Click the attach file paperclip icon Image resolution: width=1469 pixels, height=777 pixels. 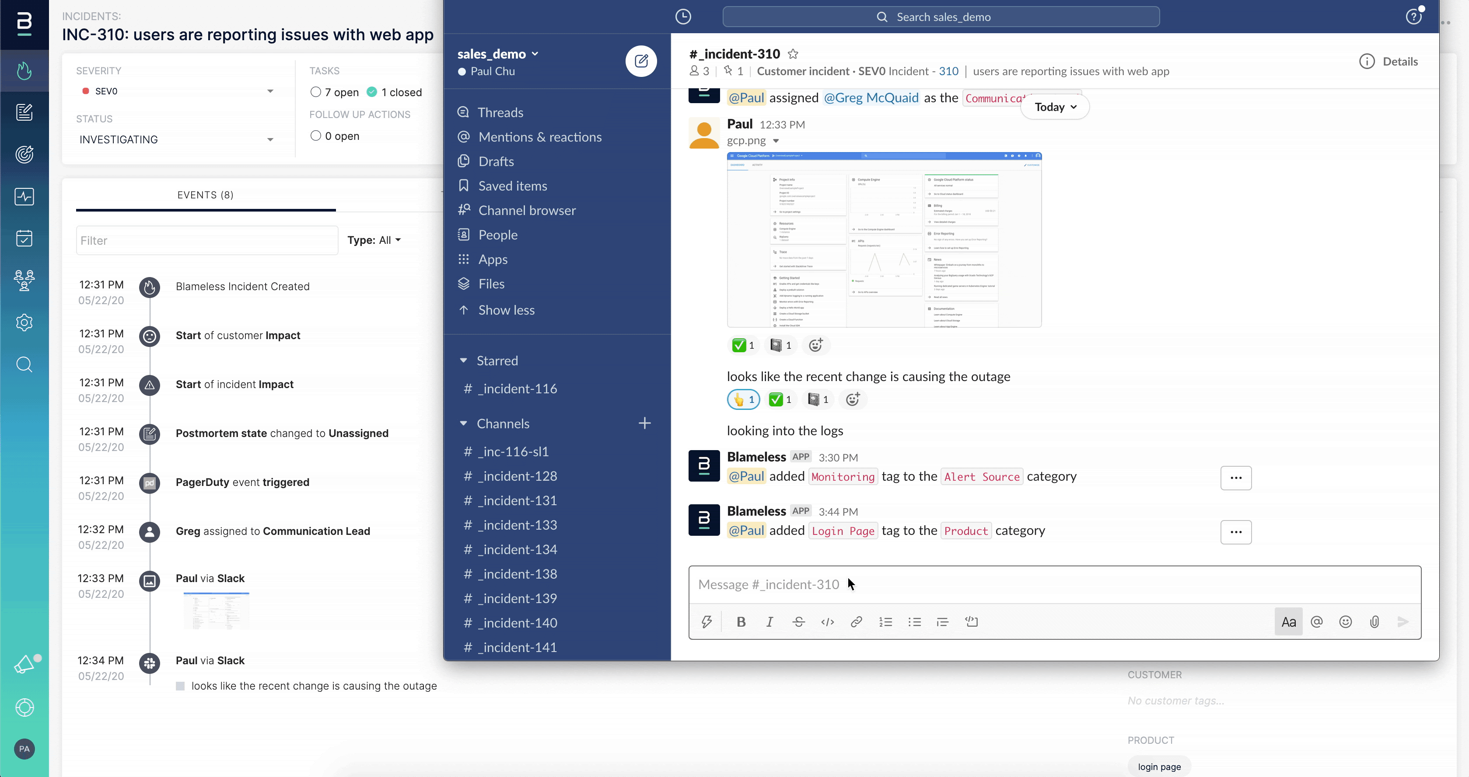coord(1375,621)
